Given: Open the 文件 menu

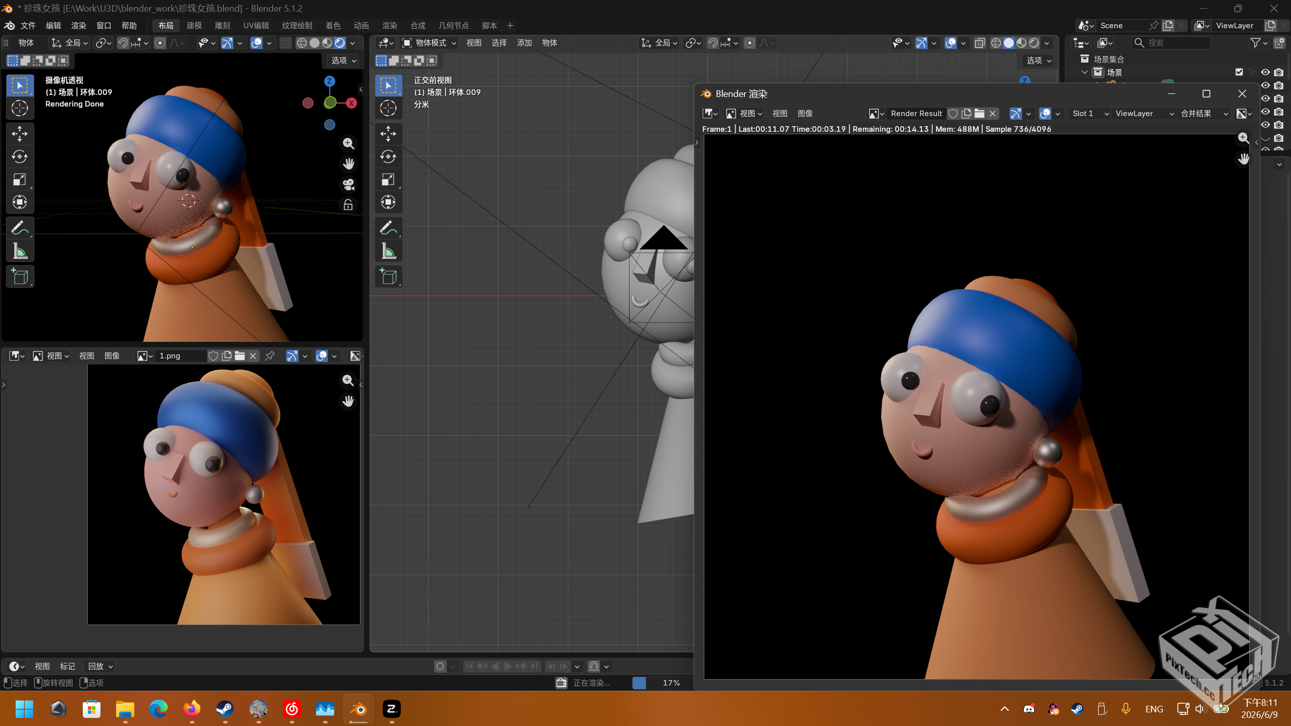Looking at the screenshot, I should (x=28, y=25).
